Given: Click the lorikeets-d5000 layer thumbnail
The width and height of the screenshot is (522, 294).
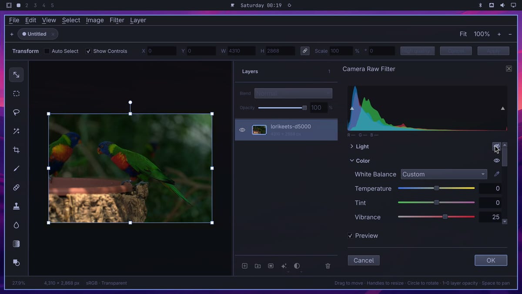Looking at the screenshot, I should [259, 130].
